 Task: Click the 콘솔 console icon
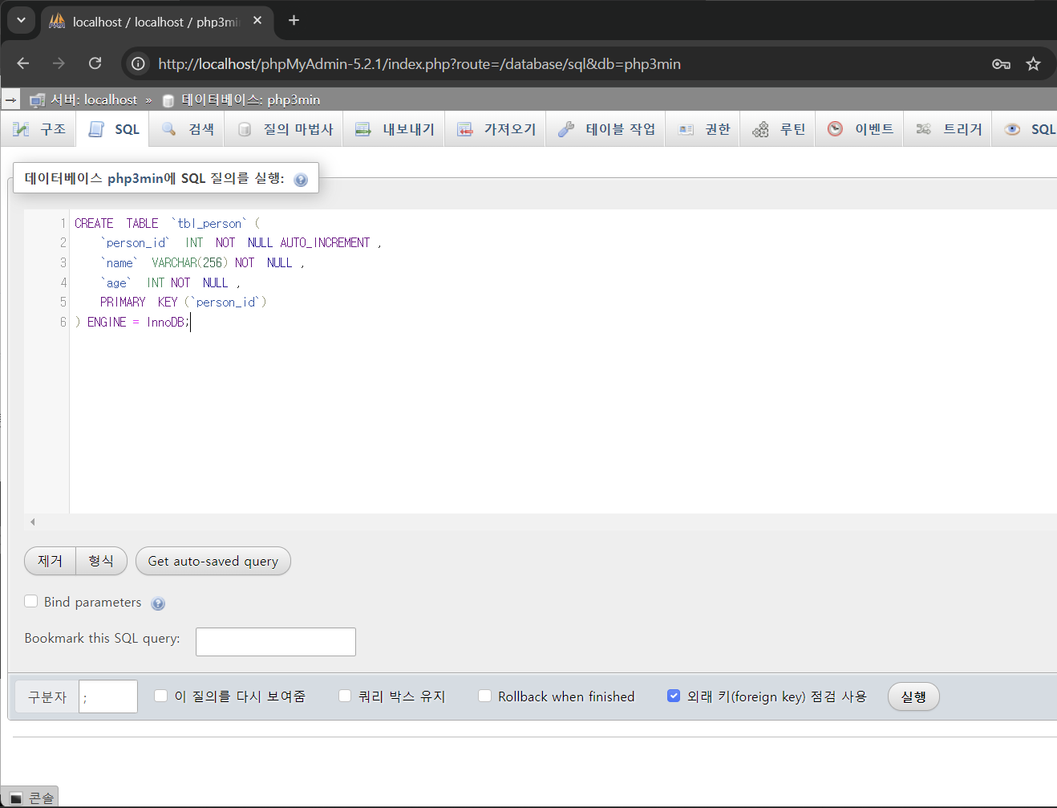pyautogui.click(x=16, y=798)
